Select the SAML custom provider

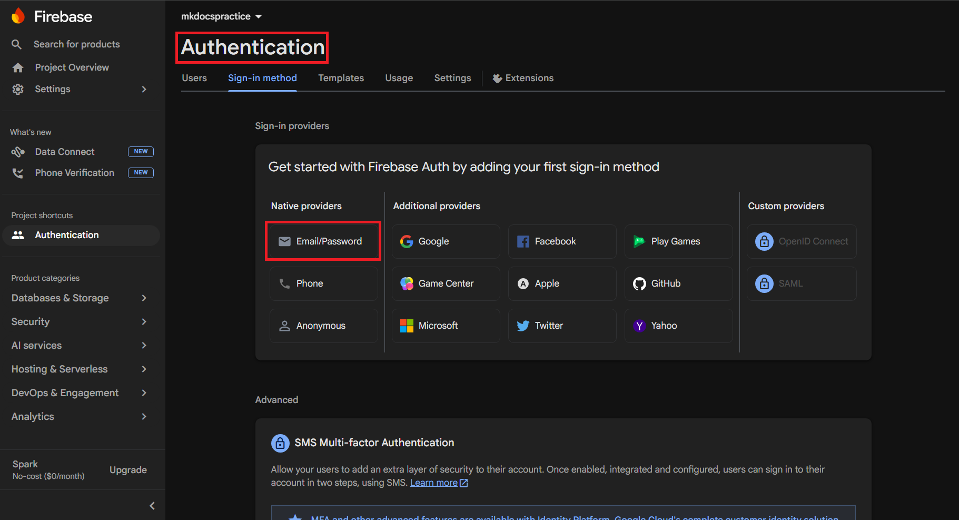801,283
